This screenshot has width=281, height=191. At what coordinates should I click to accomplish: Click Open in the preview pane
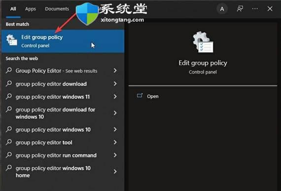point(153,96)
